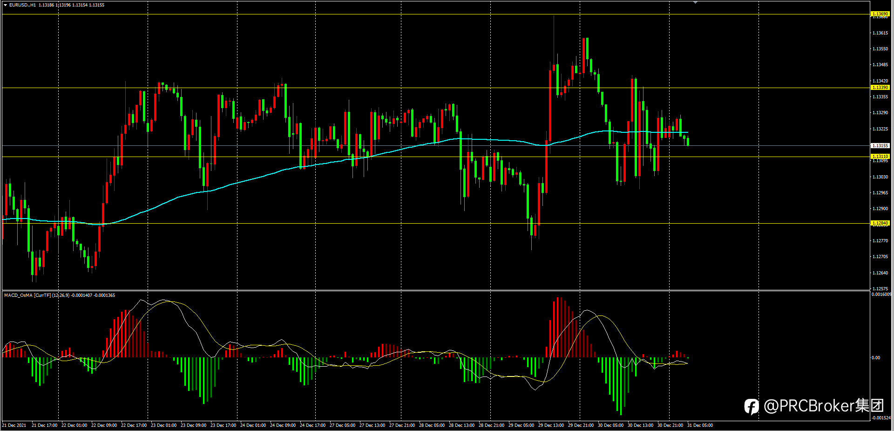This screenshot has height=431, width=894.
Task: Click price scale value 1.13290
Action: coord(880,113)
